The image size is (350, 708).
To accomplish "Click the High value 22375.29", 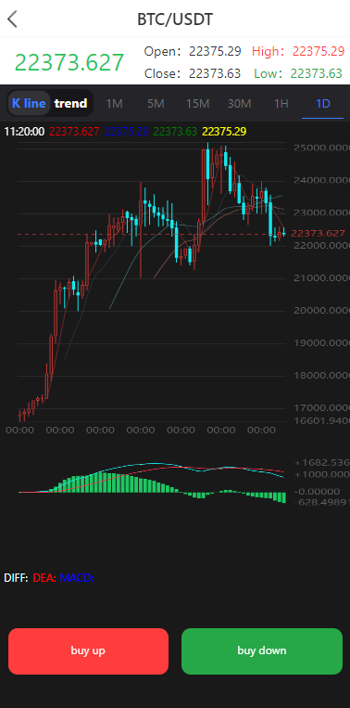I will coord(319,51).
